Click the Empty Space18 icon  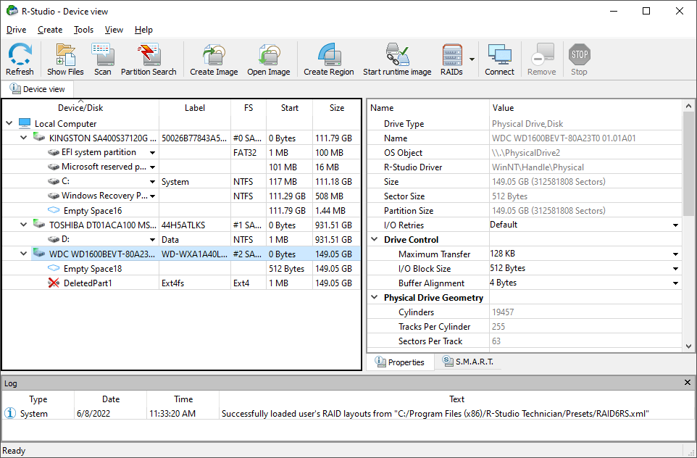click(54, 268)
